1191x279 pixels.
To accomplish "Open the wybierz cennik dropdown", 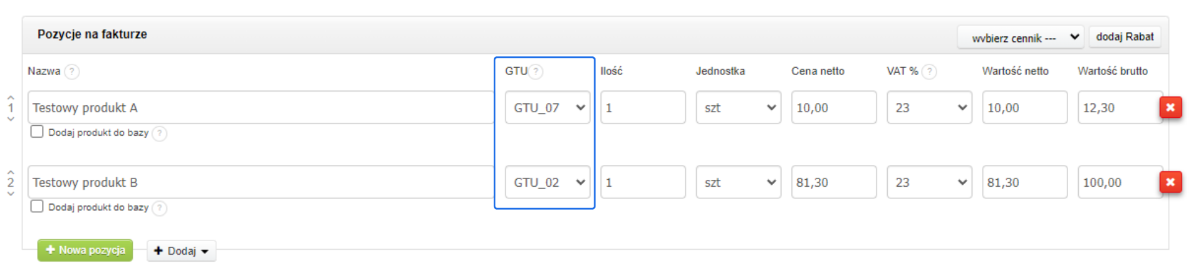I will [1020, 37].
